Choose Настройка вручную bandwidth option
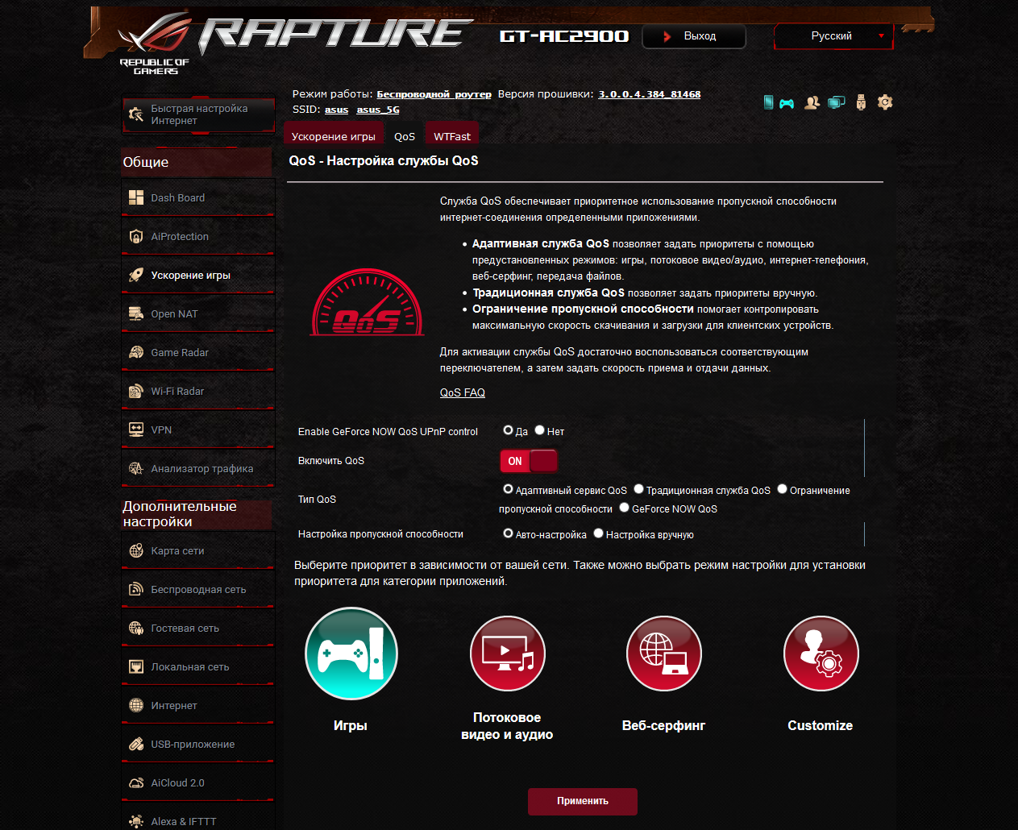The height and width of the screenshot is (830, 1018). tap(598, 533)
